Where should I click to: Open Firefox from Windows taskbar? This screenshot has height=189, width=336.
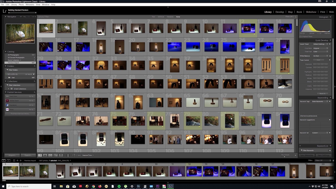click(x=100, y=186)
